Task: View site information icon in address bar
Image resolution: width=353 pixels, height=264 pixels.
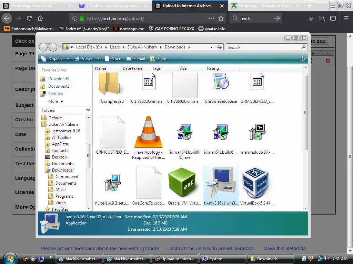Action: tap(75, 19)
